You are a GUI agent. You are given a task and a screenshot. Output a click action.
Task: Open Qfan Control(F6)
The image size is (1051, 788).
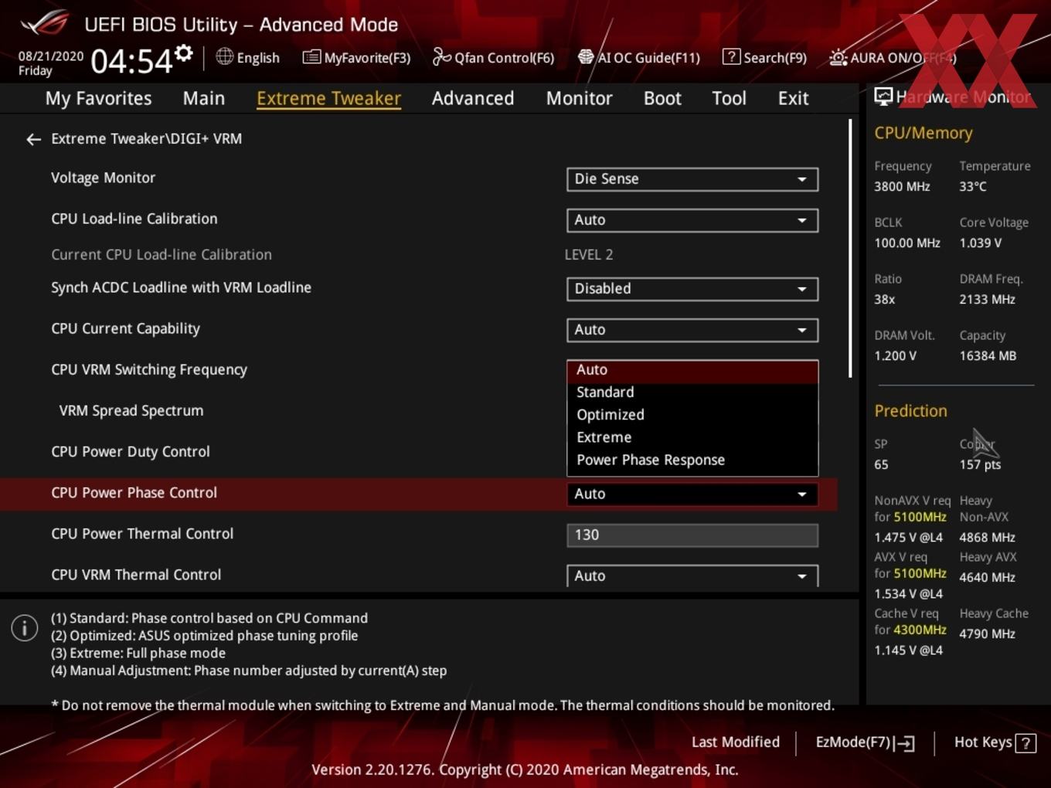pyautogui.click(x=493, y=57)
